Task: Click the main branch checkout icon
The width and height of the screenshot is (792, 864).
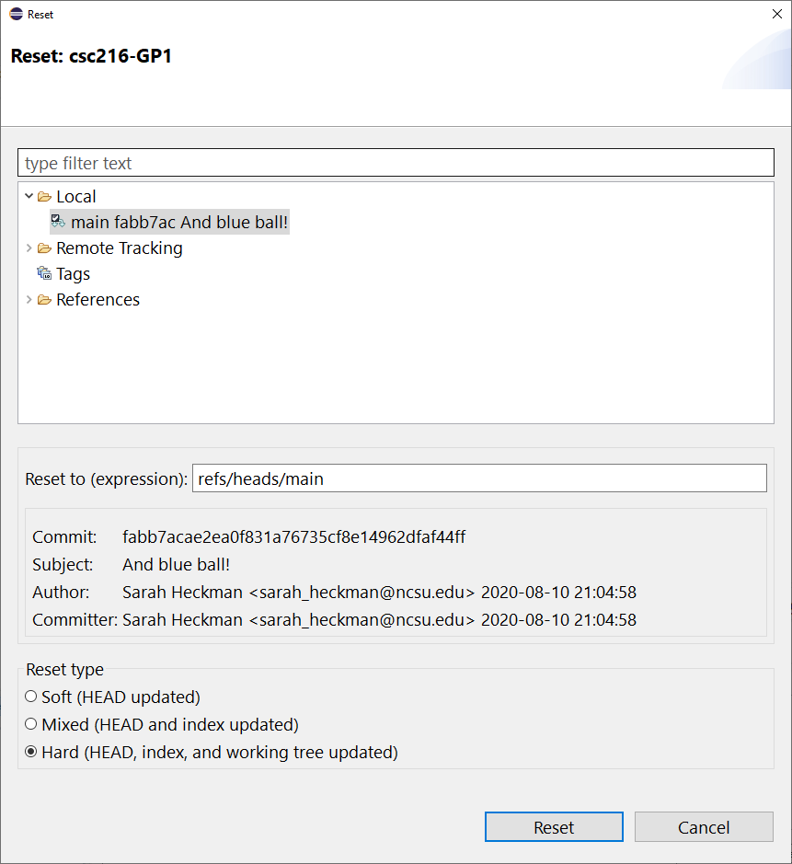Action: tap(58, 222)
